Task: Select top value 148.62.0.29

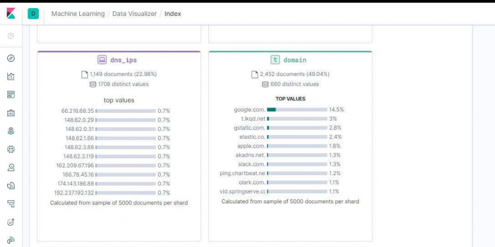Action: click(80, 120)
